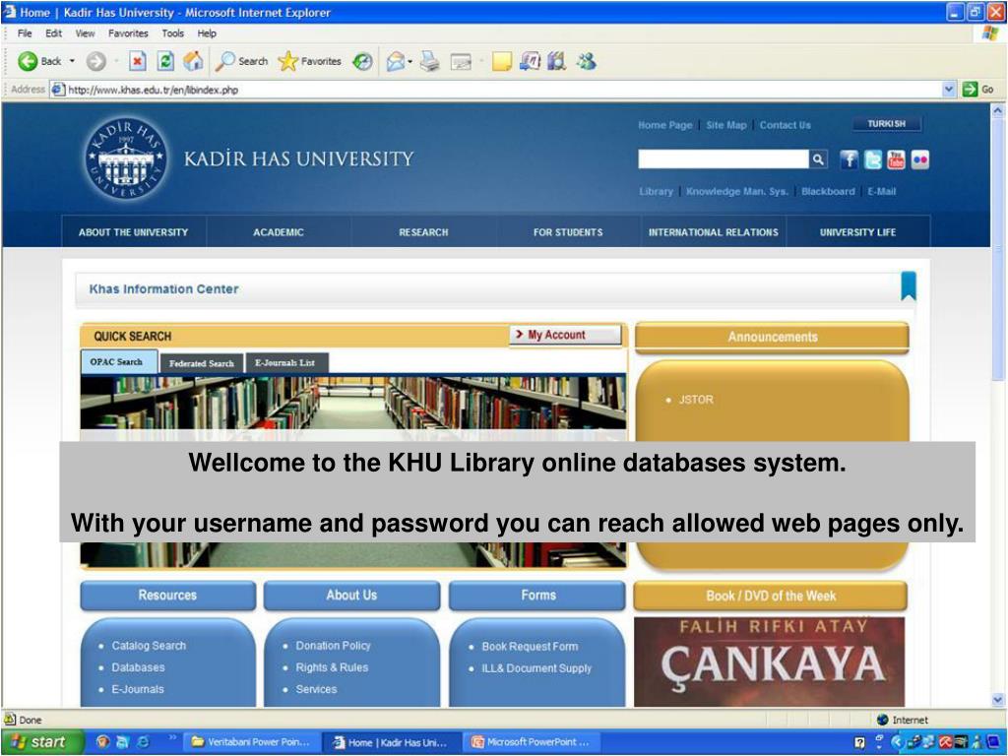Open the Tools menu

point(172,33)
